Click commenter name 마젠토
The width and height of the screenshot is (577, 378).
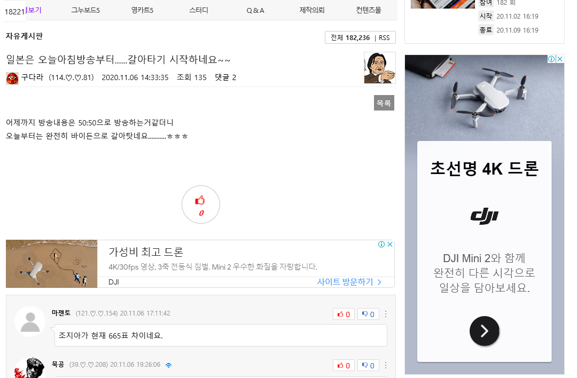pos(61,313)
